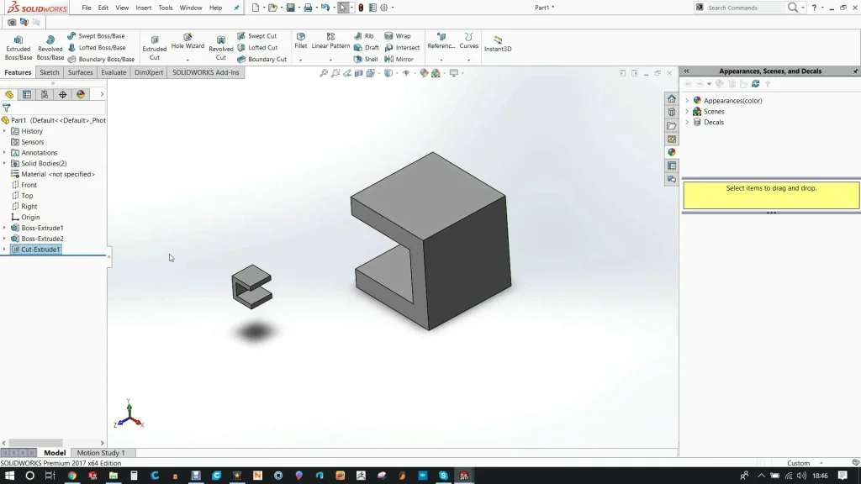Open the ConfigurationManager tab
The image size is (861, 484).
tap(45, 94)
